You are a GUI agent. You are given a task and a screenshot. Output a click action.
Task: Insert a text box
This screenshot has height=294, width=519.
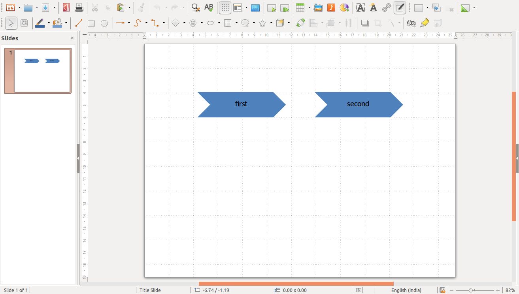[360, 8]
